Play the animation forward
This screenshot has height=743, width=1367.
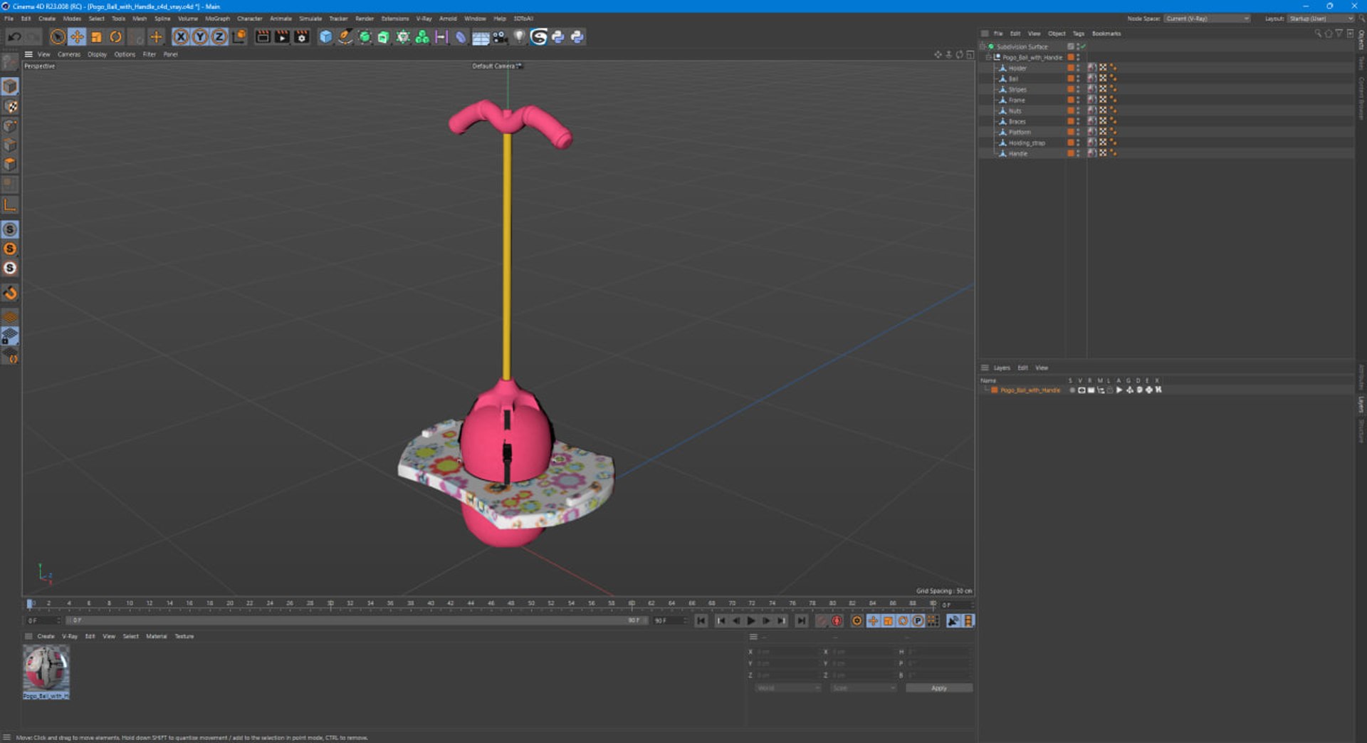[x=750, y=621]
